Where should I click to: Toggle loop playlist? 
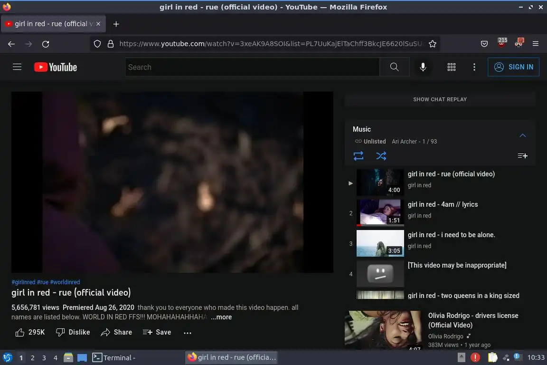click(x=358, y=156)
